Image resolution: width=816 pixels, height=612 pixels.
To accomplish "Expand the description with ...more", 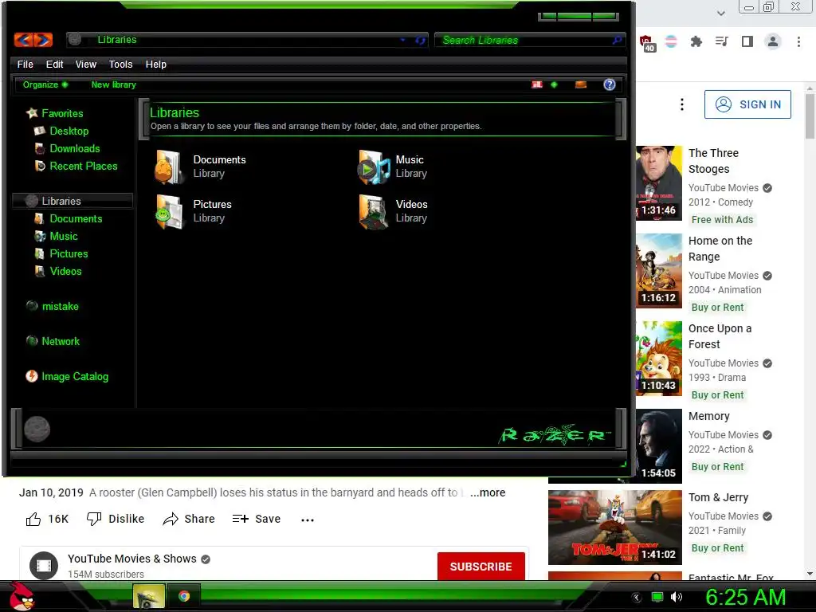I will (488, 492).
